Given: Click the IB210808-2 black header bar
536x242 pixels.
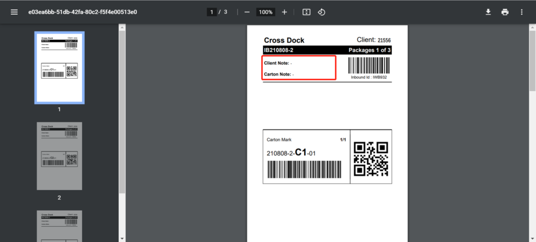Looking at the screenshot, I should click(x=327, y=50).
